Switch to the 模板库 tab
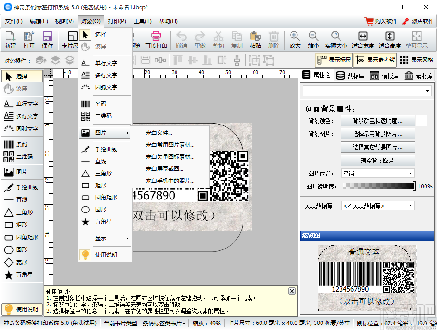The height and width of the screenshot is (330, 437). point(384,75)
